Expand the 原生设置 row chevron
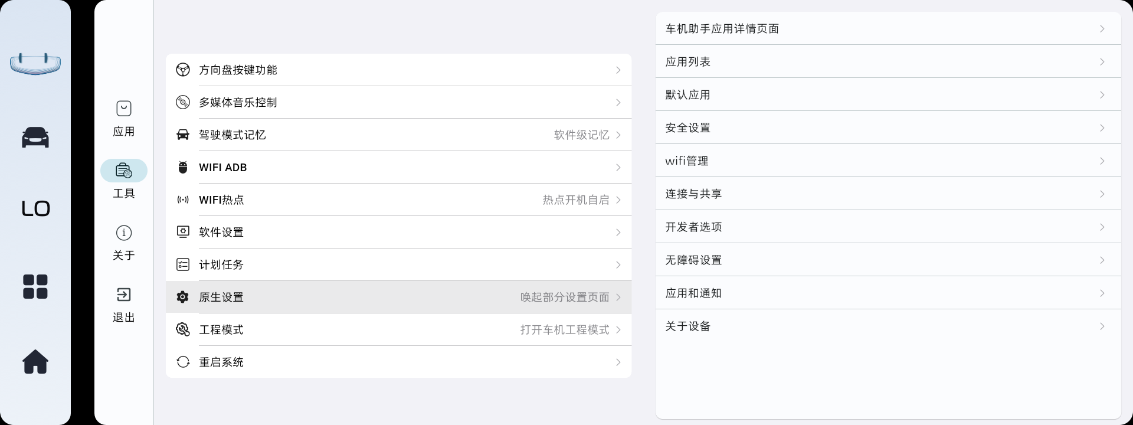 coord(618,297)
